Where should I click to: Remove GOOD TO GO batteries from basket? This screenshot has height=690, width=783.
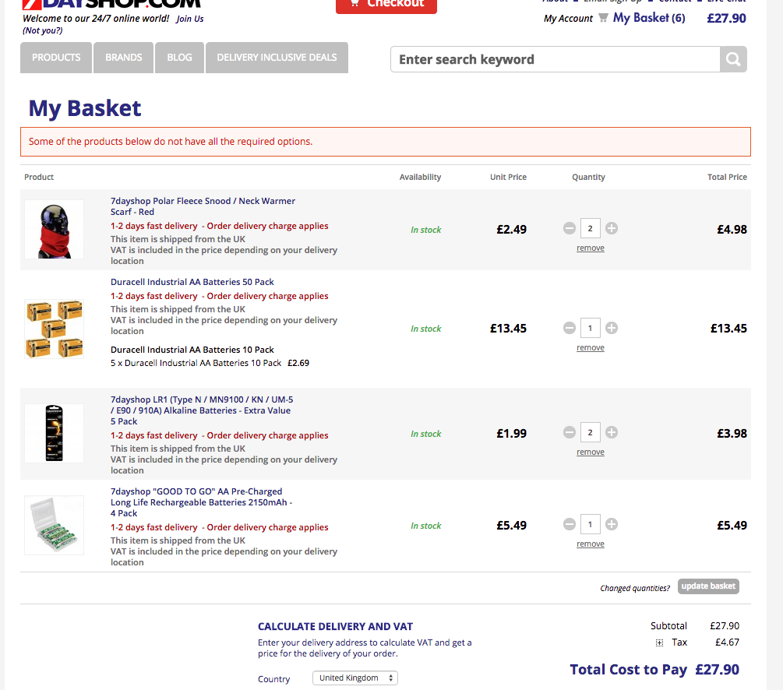click(591, 544)
